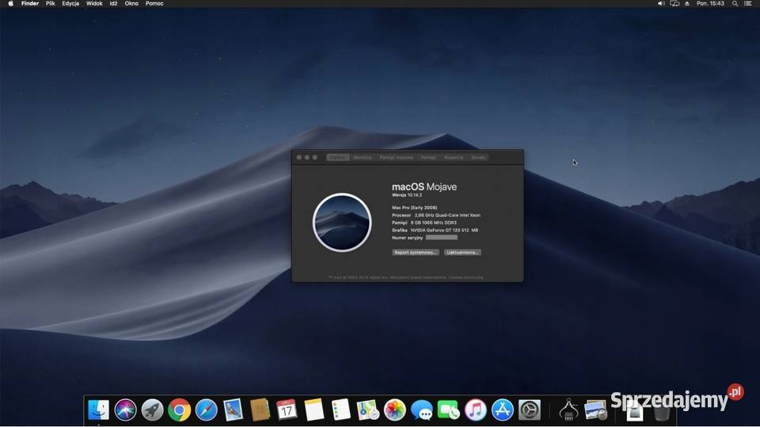Open Reminders list icon in Dock
760x427 pixels.
click(340, 410)
